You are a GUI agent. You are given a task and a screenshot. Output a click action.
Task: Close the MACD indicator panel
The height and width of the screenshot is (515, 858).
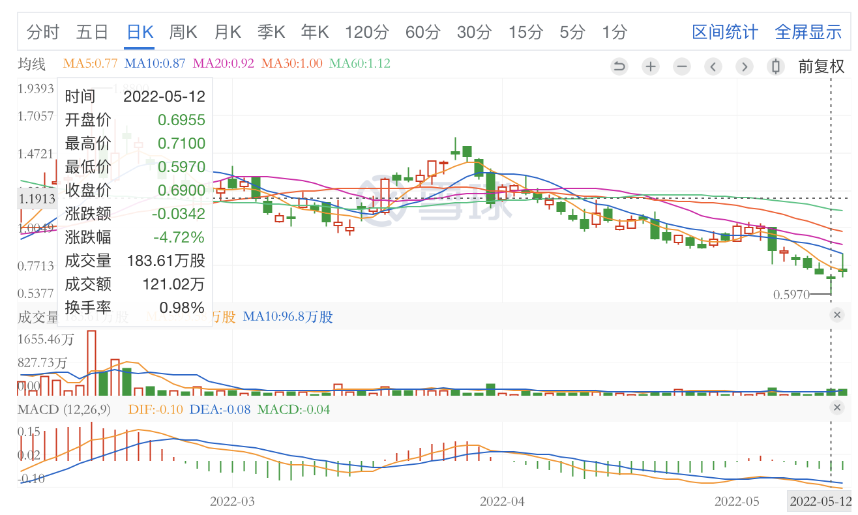click(x=837, y=408)
